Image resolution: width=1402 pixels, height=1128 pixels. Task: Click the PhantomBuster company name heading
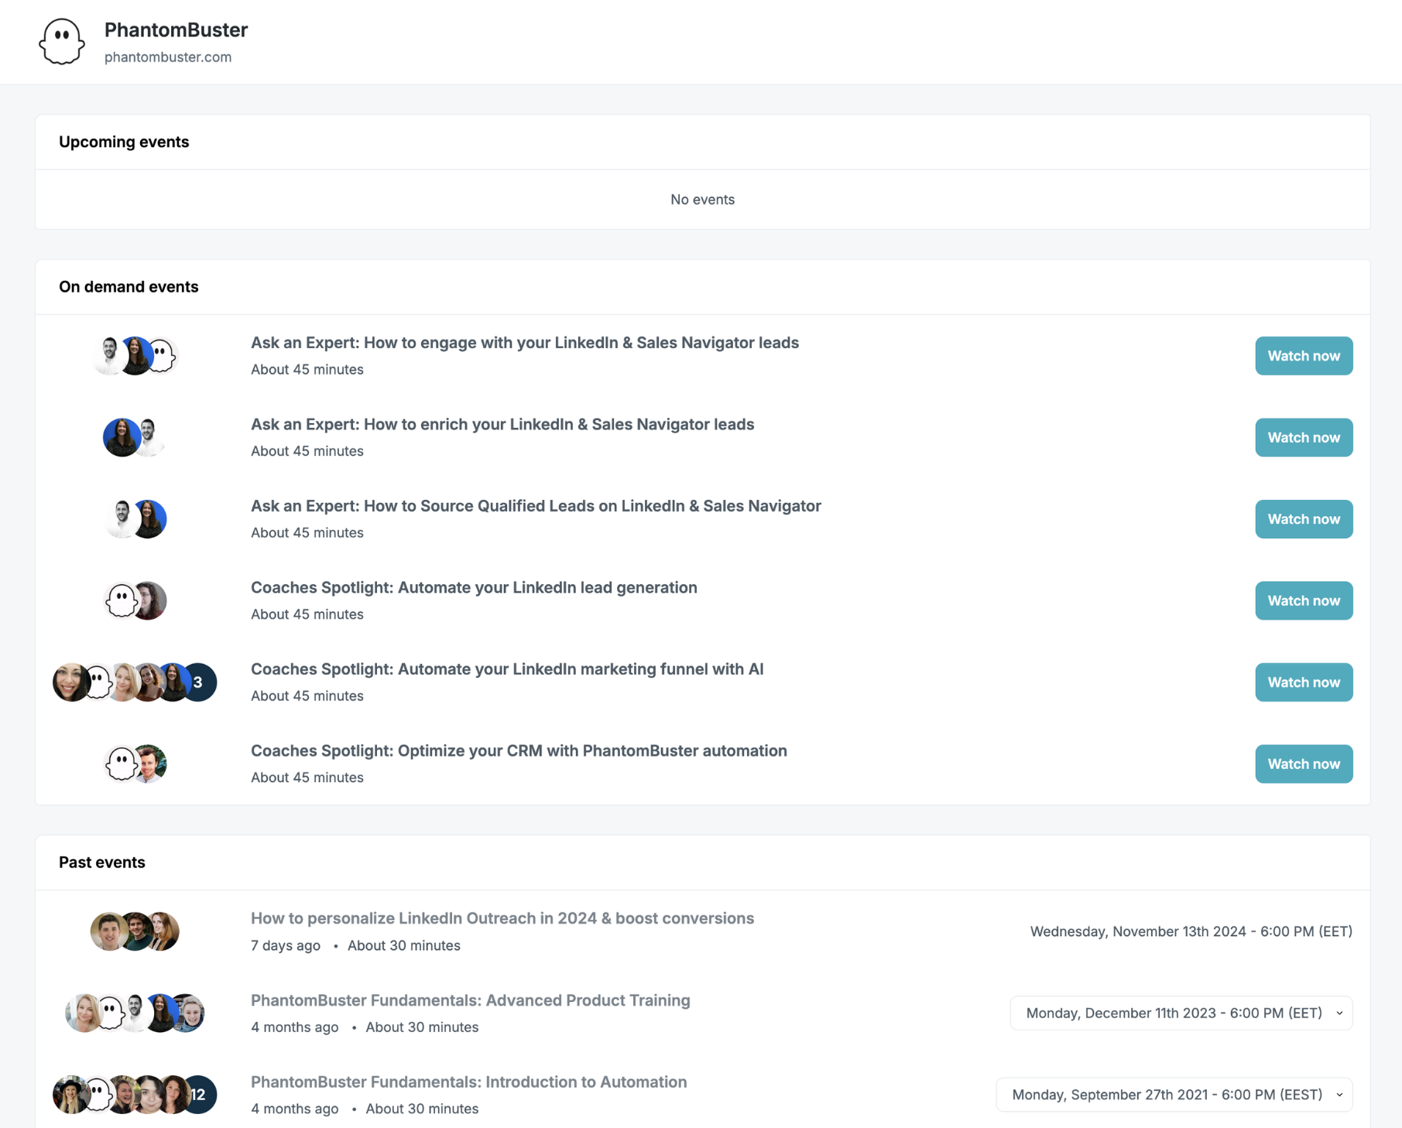(x=176, y=30)
